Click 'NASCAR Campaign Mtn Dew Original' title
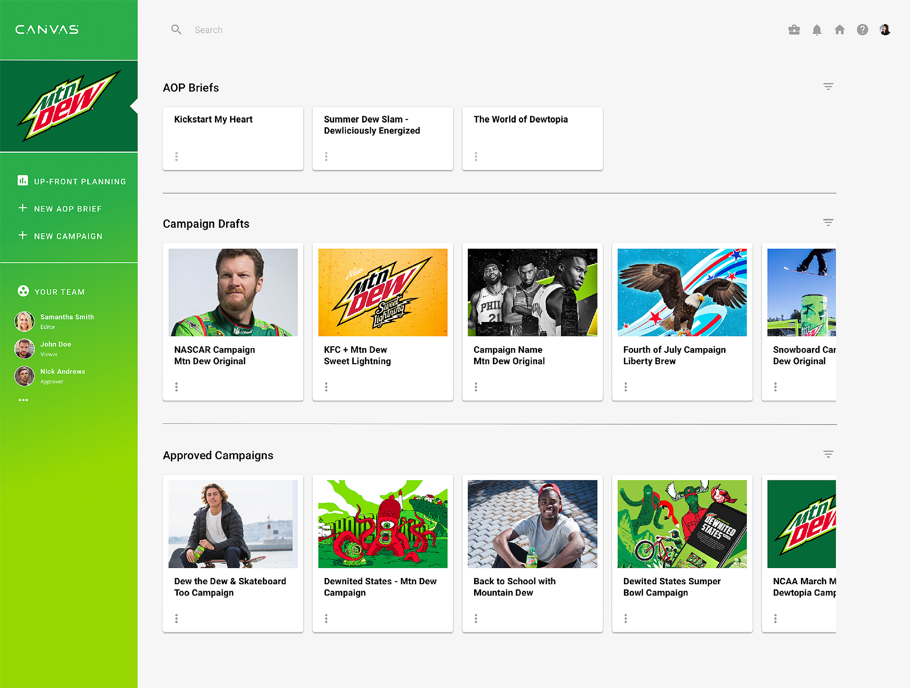Screen dimensions: 911x688 click(x=214, y=356)
